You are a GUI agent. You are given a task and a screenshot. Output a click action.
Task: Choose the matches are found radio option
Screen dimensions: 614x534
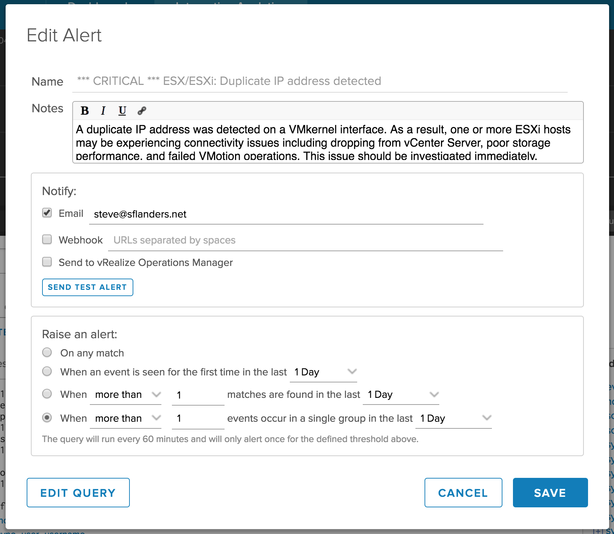(x=47, y=394)
